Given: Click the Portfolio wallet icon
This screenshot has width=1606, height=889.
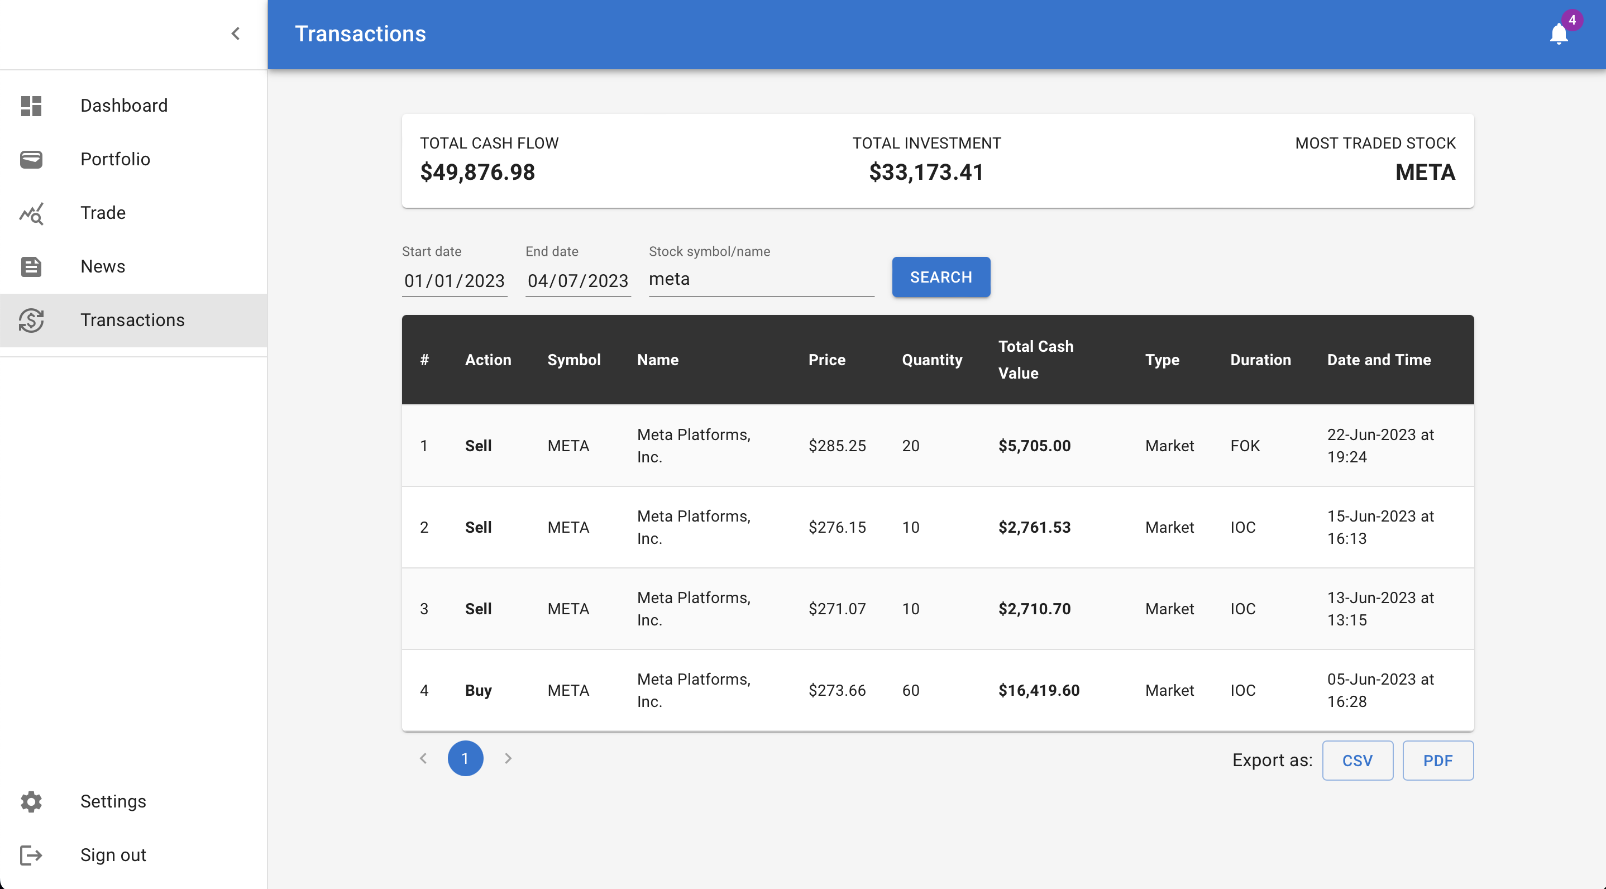Looking at the screenshot, I should (31, 159).
